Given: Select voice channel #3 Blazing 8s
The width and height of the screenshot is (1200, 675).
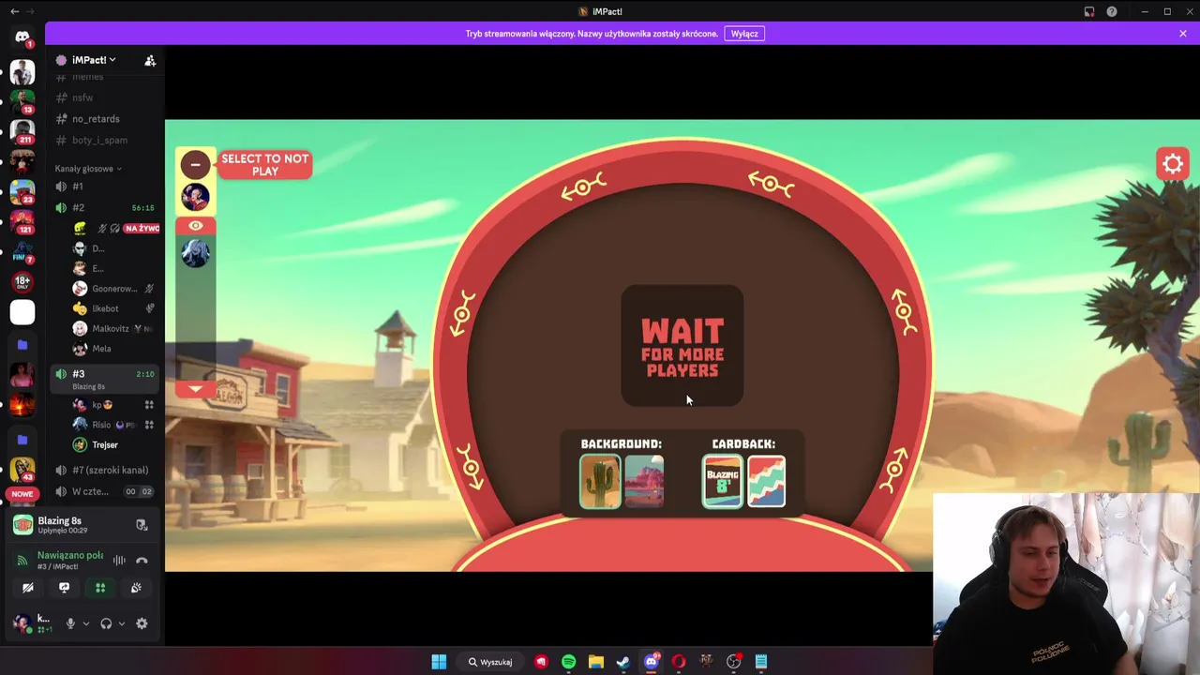Looking at the screenshot, I should 106,378.
